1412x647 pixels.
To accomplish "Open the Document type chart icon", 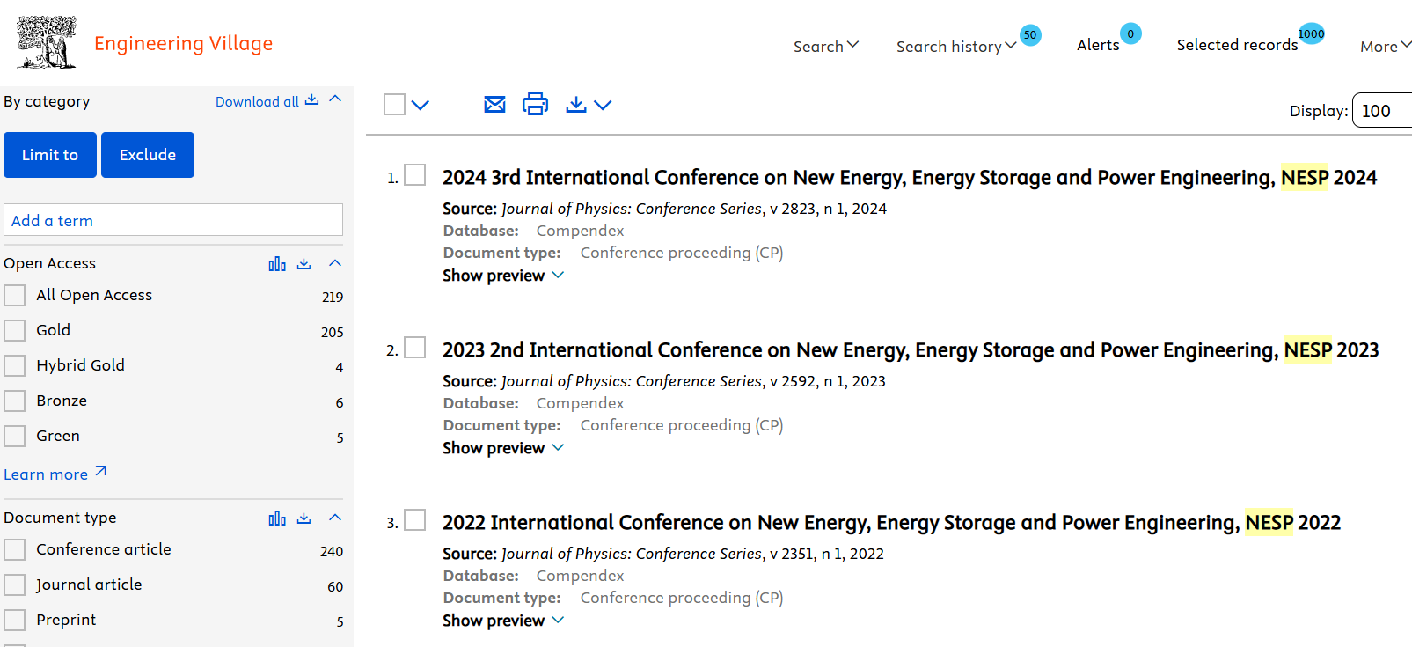I will click(277, 518).
